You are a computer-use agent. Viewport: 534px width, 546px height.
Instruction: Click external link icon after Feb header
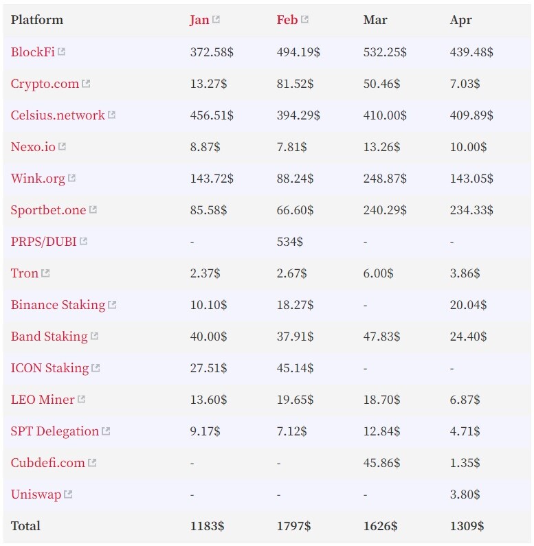304,19
